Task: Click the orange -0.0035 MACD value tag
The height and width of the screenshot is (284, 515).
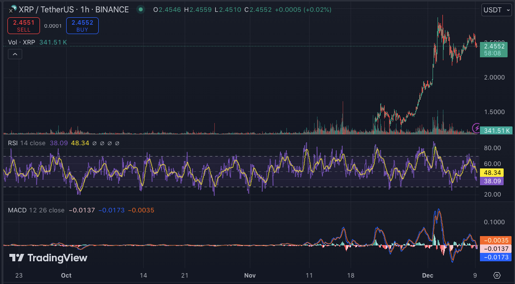Action: click(495, 241)
